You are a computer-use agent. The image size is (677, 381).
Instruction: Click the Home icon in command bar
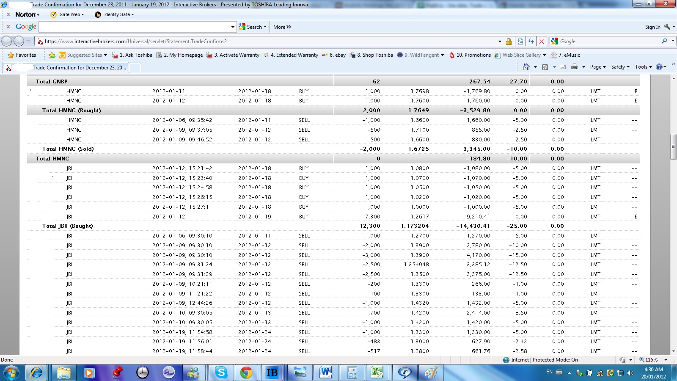(526, 67)
